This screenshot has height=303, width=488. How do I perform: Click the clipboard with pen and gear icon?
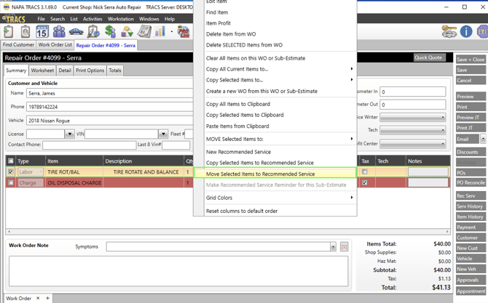[93, 32]
